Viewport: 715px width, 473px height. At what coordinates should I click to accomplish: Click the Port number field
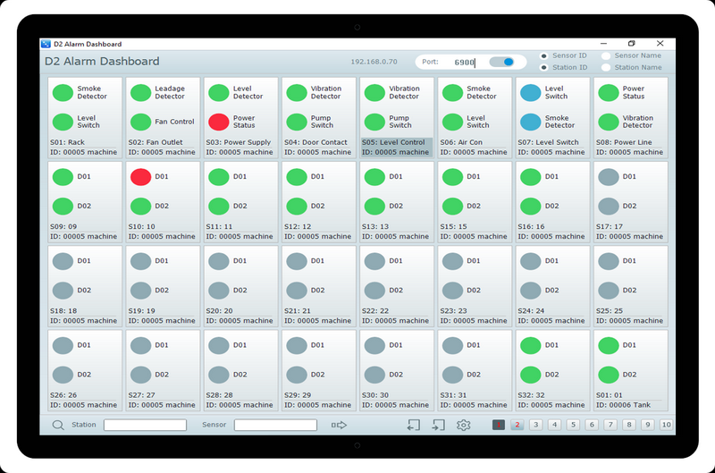pos(463,63)
